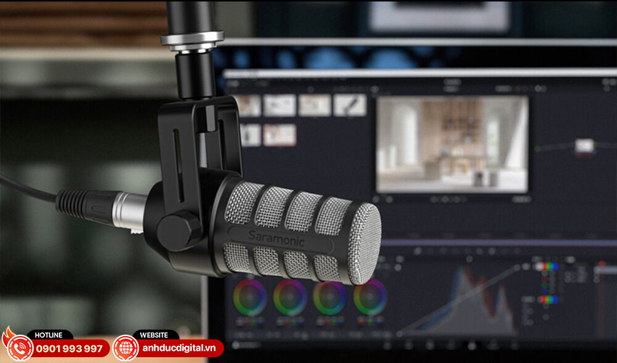Viewport: 617px width, 363px height.
Task: Select the third clip thumbnail in top row
Action: [x=314, y=105]
